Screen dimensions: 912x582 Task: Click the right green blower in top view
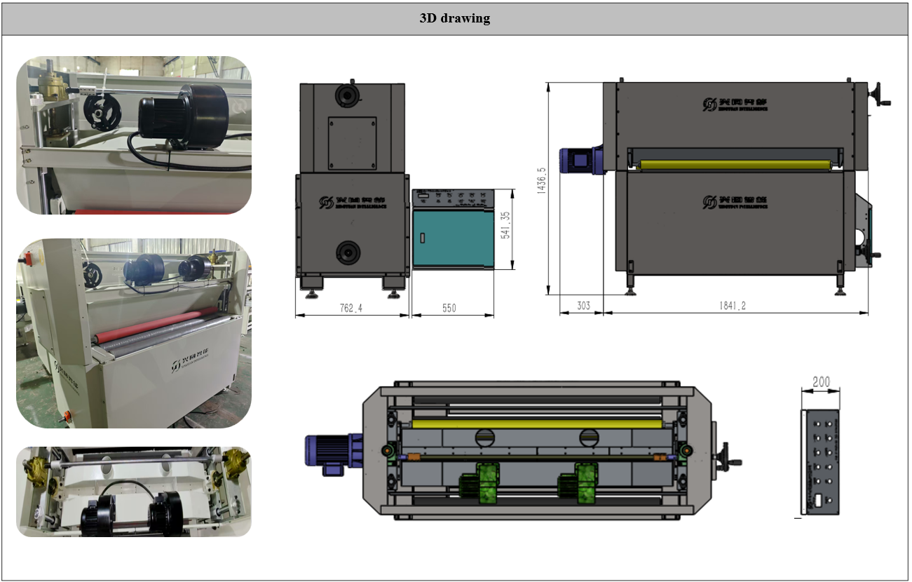pos(578,485)
